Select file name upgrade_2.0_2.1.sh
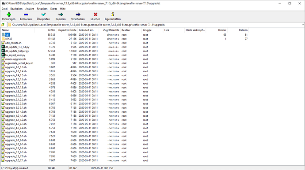This screenshot has width=305, height=170. (16, 96)
